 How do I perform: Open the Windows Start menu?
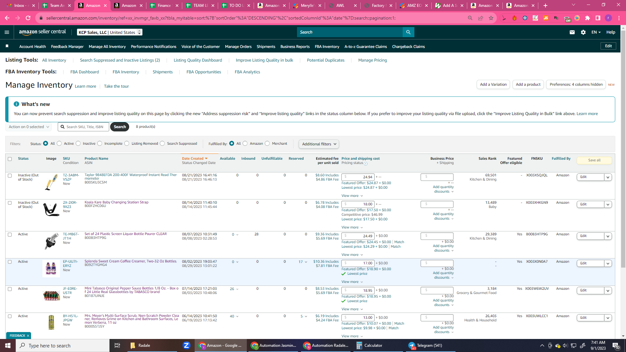point(8,345)
